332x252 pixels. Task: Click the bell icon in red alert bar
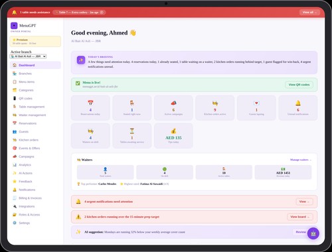pos(15,13)
